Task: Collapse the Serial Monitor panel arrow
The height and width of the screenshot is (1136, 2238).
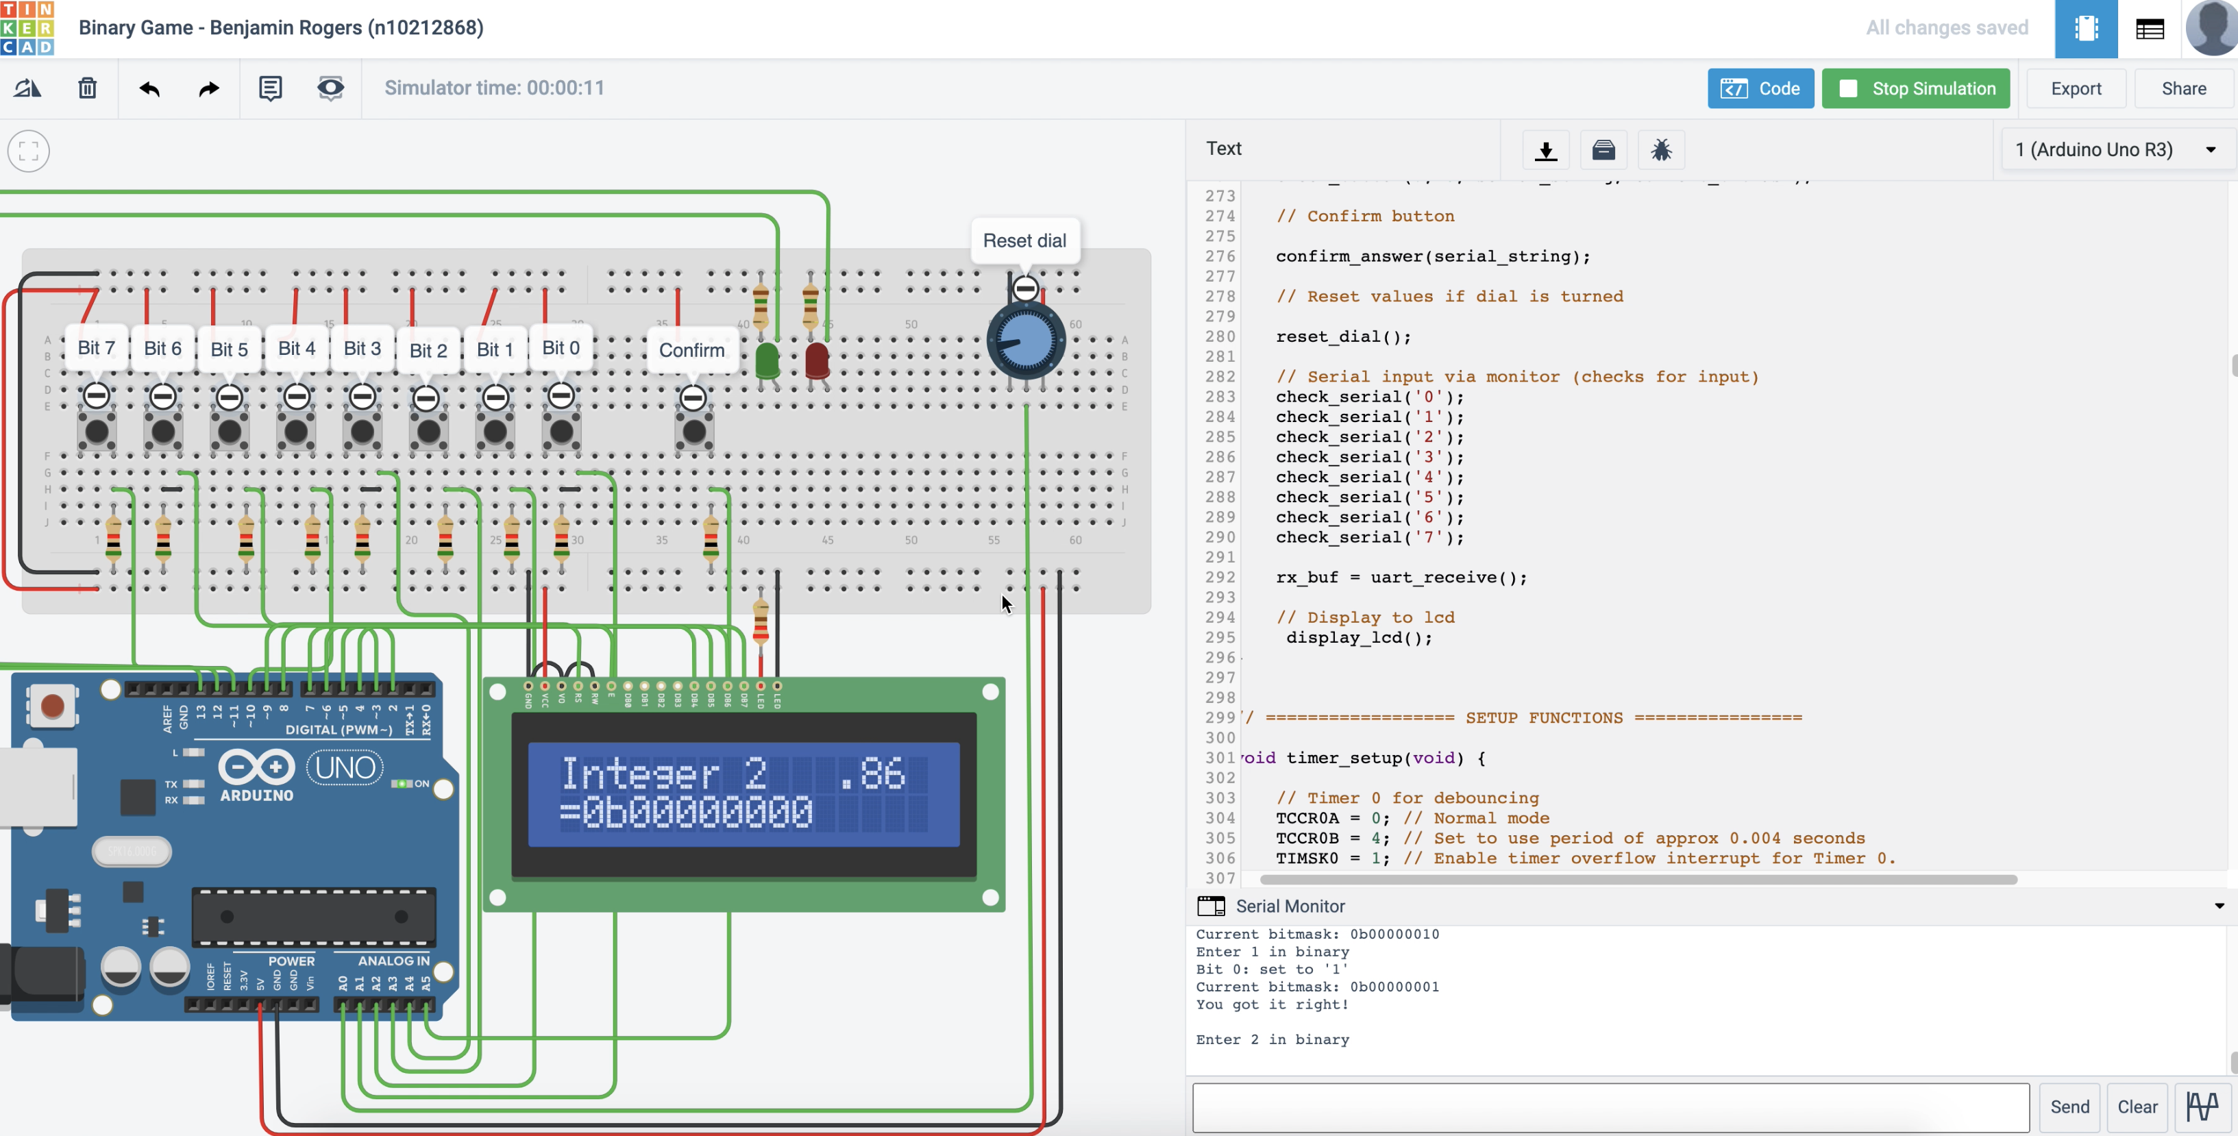Action: pos(2219,906)
